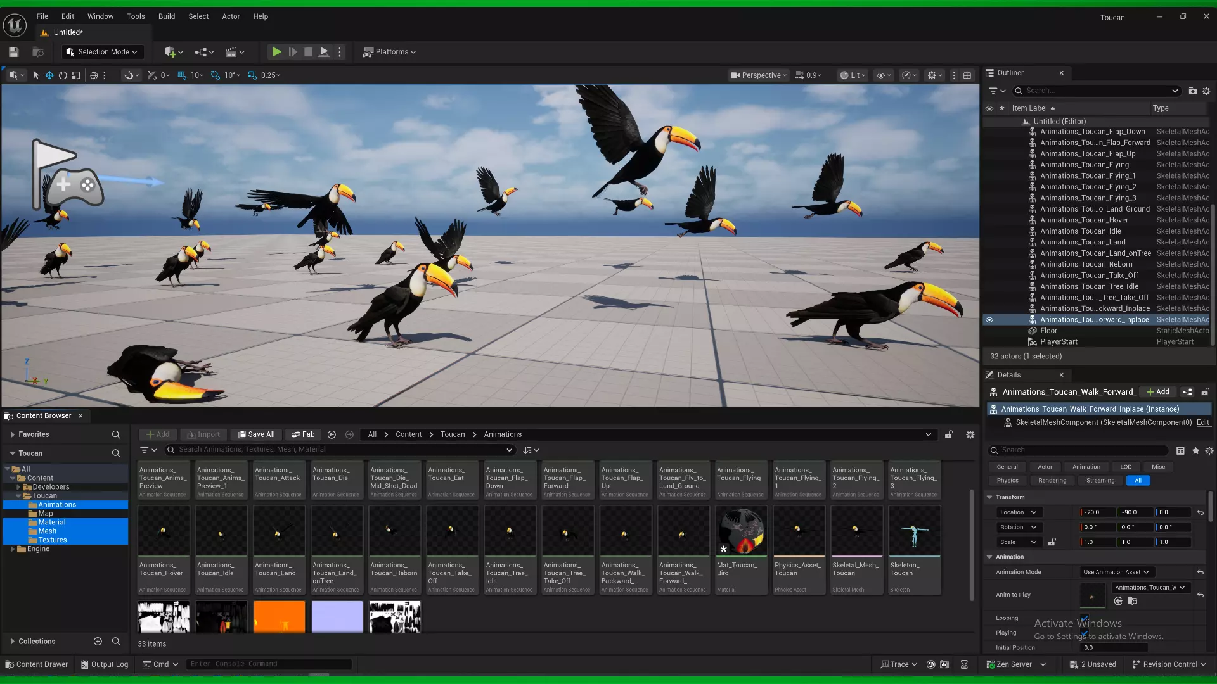Click the Outliner add folder icon
Image resolution: width=1217 pixels, height=684 pixels.
pos(1192,91)
